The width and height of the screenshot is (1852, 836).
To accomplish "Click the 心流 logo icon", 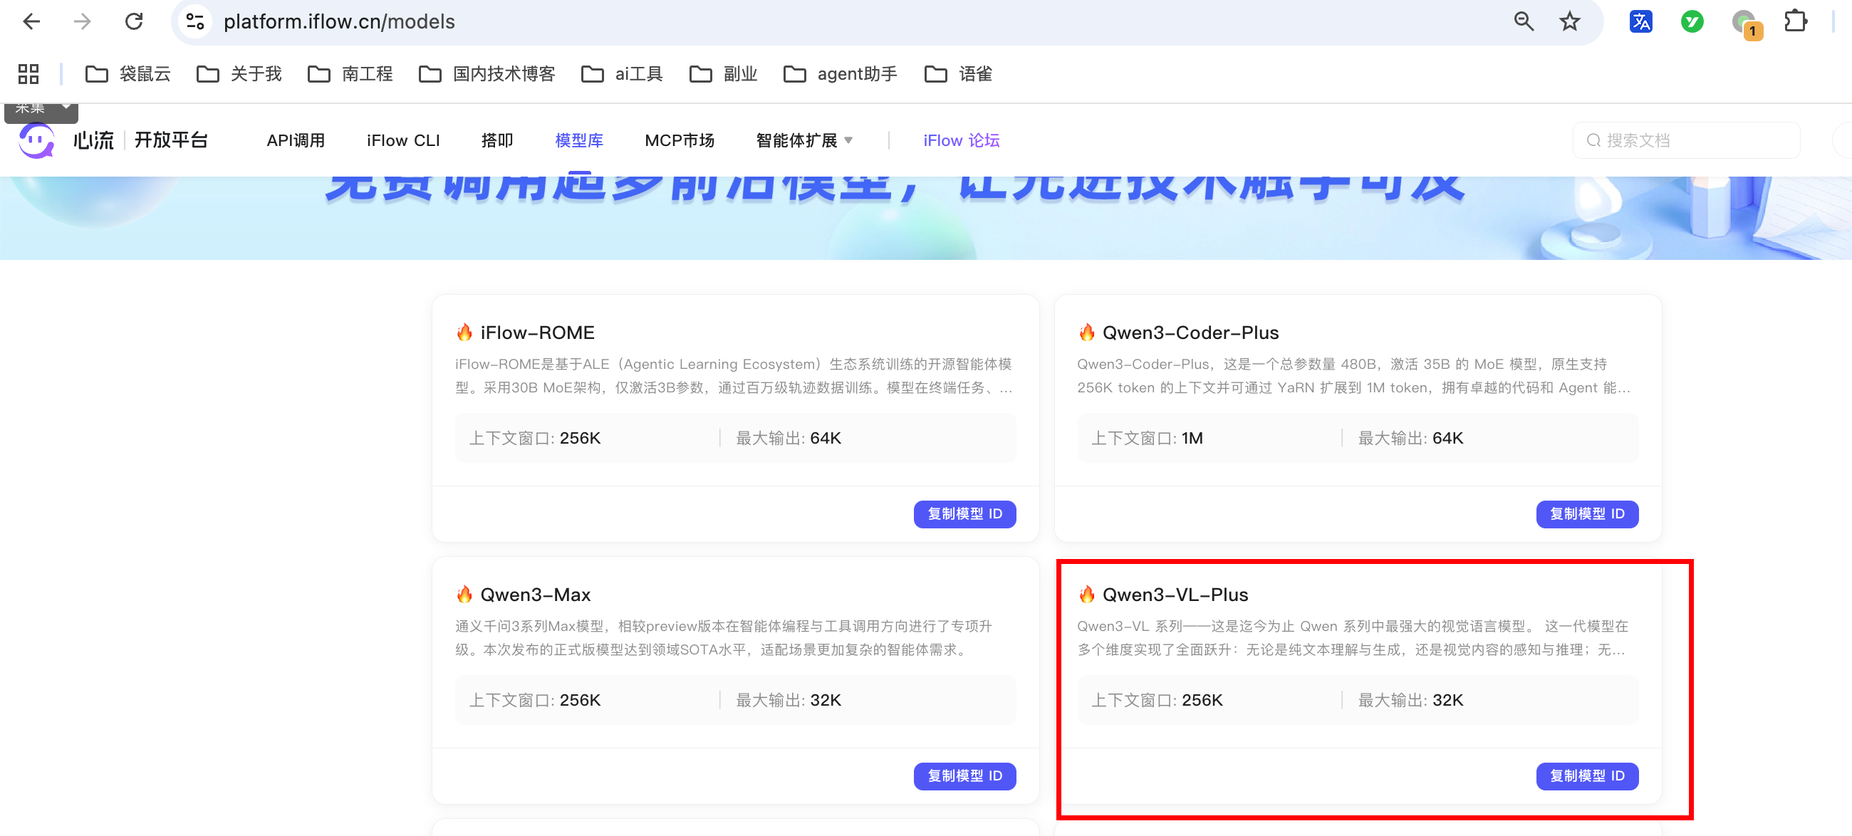I will pos(36,140).
